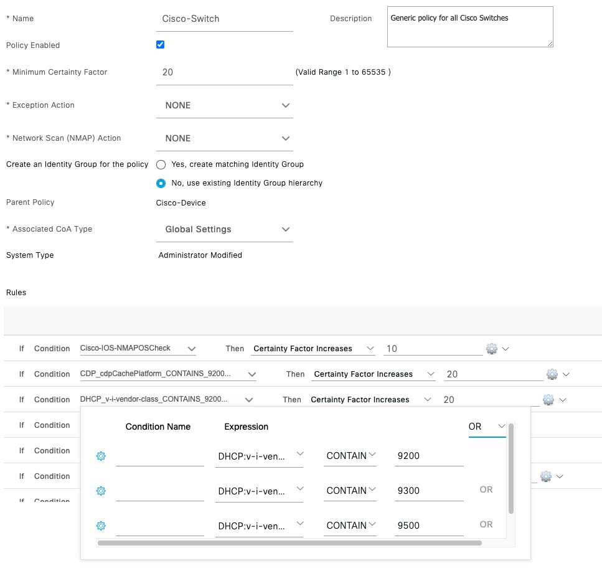Click the Condition Name column header
The width and height of the screenshot is (602, 581).
[158, 427]
